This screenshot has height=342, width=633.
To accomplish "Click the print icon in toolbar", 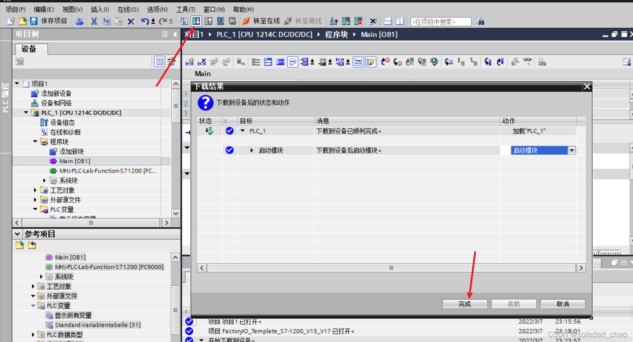I will (x=80, y=21).
